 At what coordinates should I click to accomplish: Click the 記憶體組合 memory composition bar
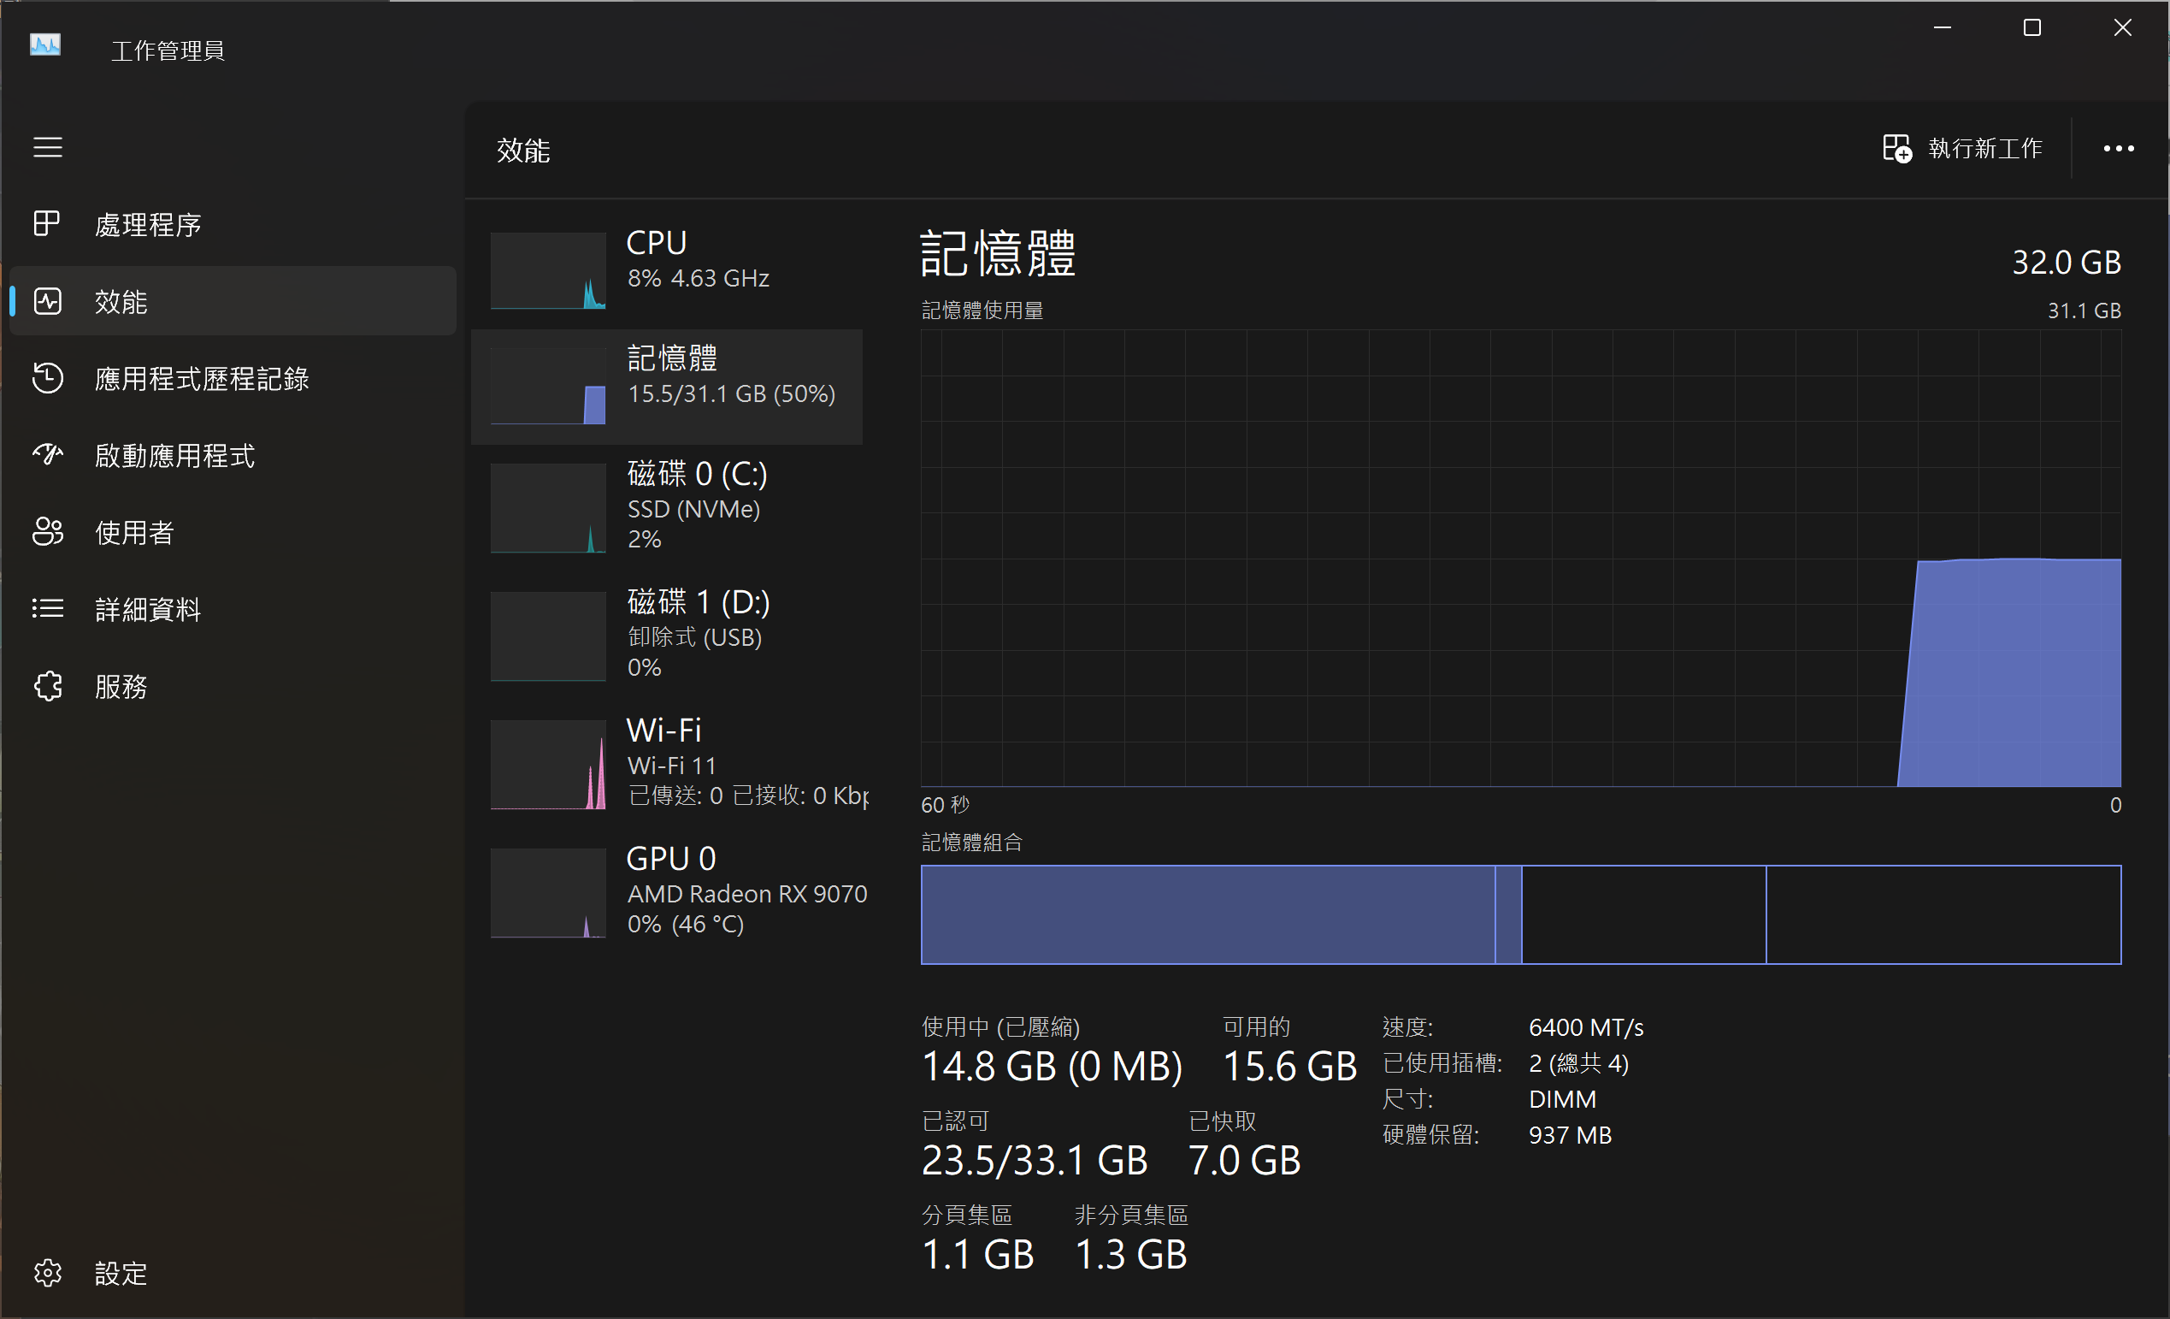tap(1520, 914)
